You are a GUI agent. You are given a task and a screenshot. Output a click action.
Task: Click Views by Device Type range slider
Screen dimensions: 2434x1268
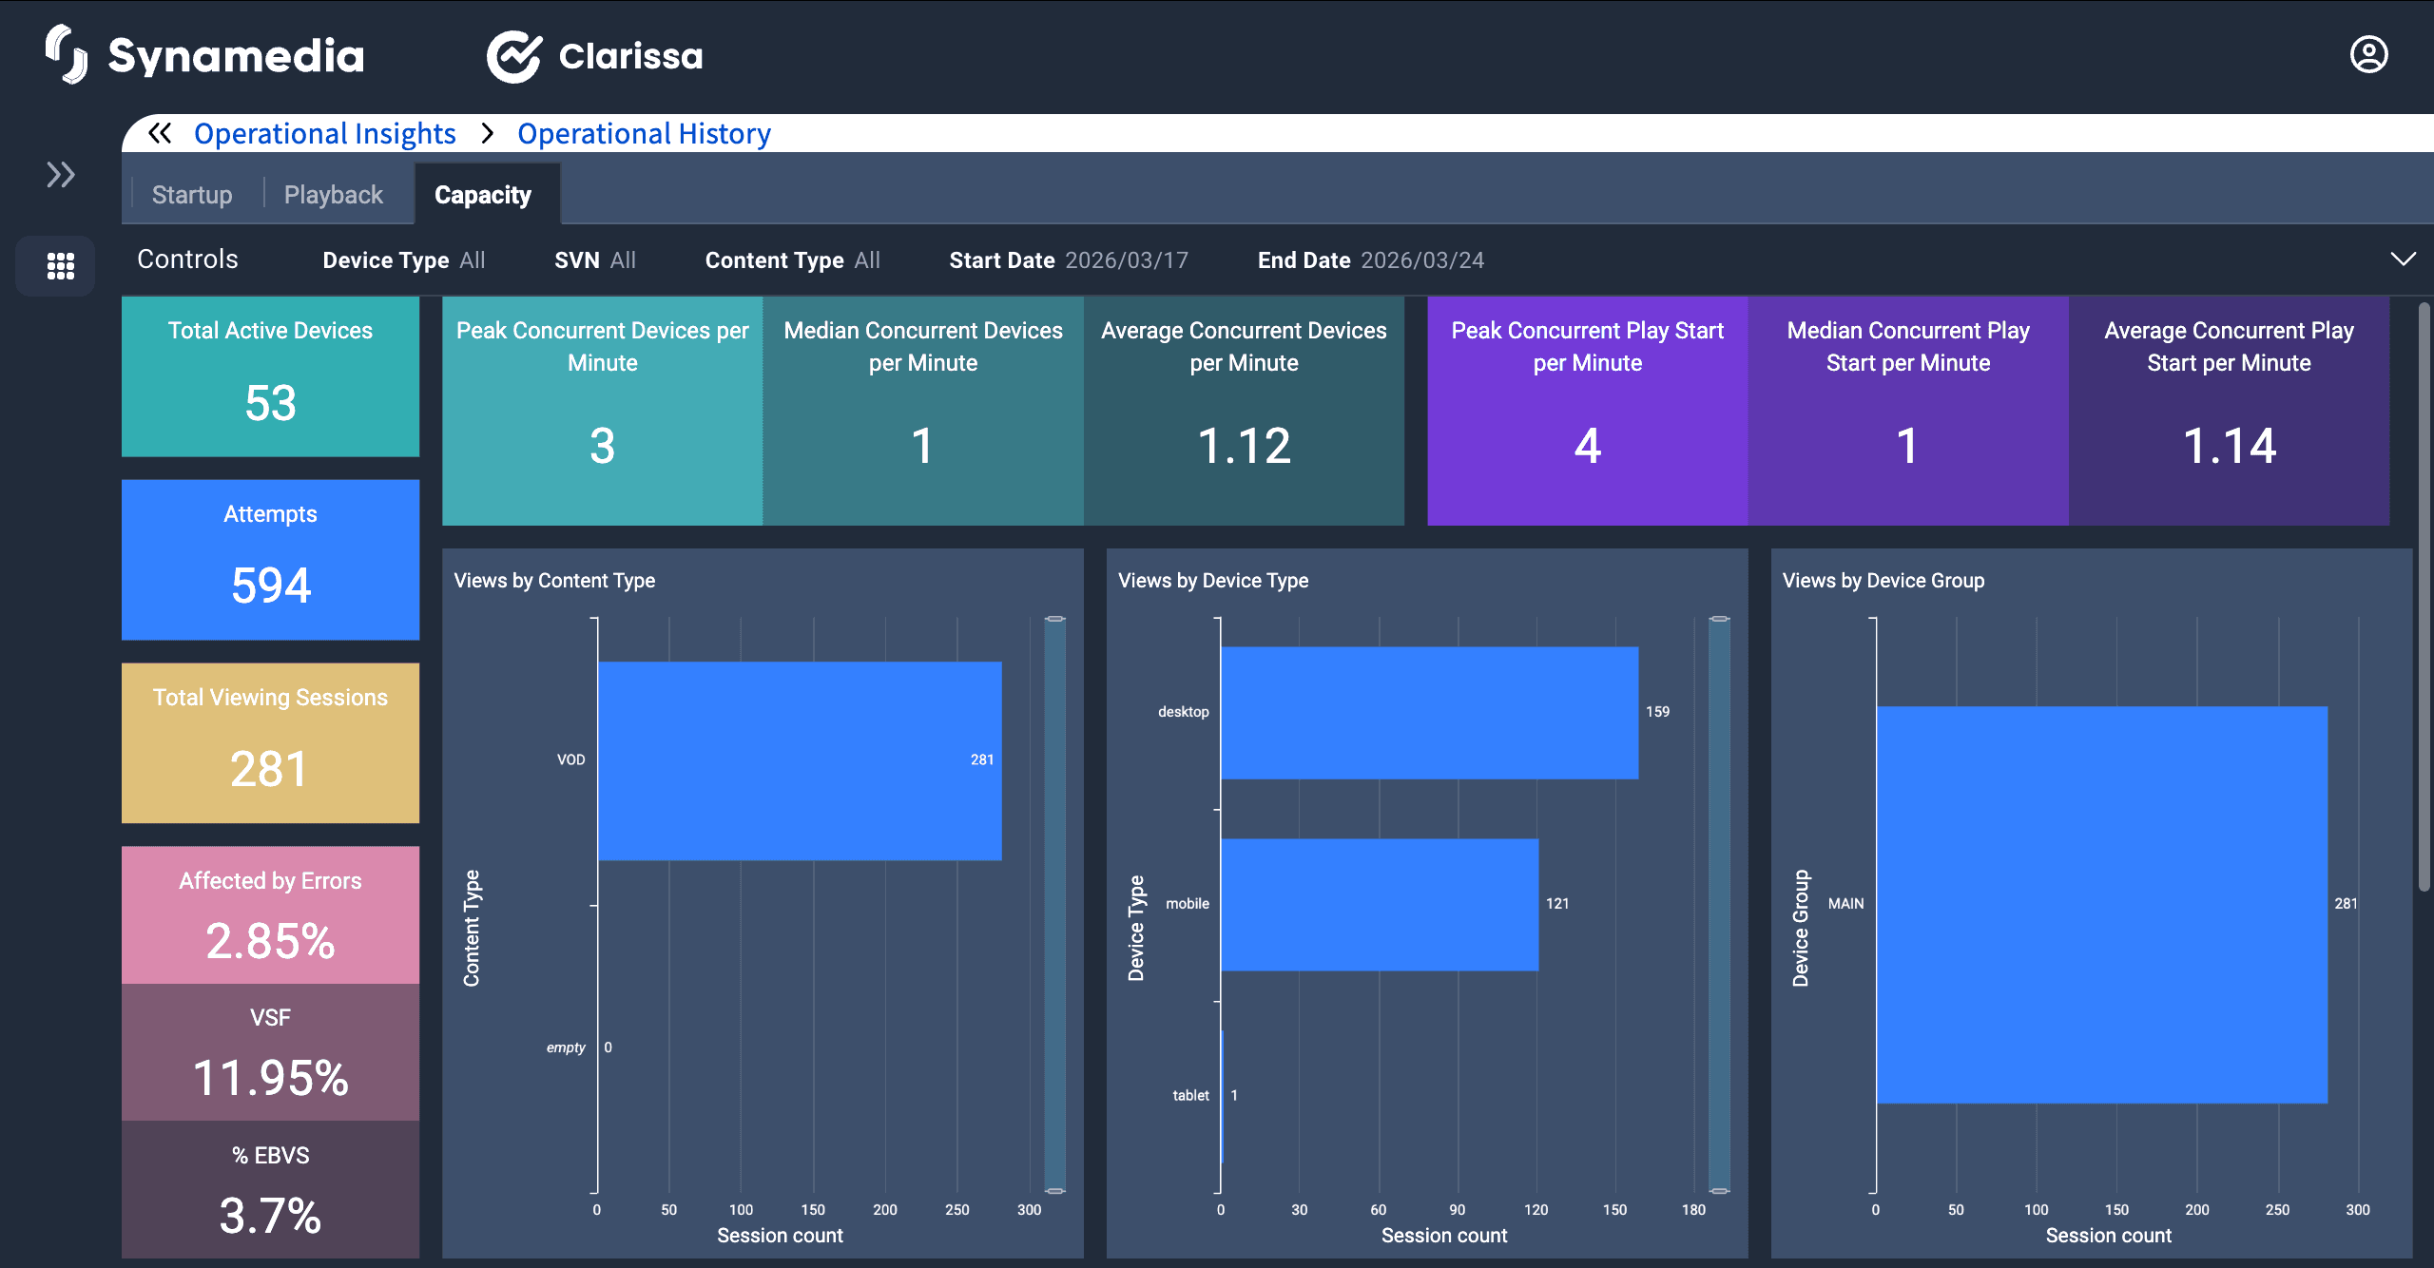pyautogui.click(x=1719, y=903)
